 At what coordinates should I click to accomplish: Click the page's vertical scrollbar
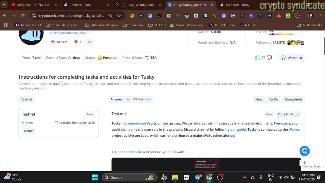[324, 46]
